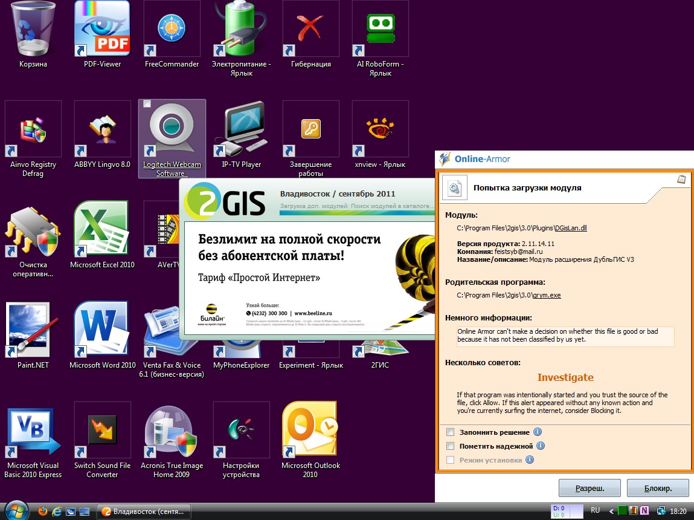Show info for Режим установки option
This screenshot has width=694, height=520.
529,460
